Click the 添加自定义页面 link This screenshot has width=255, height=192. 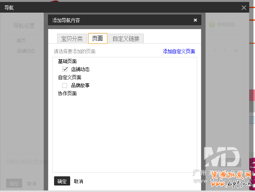coord(179,51)
